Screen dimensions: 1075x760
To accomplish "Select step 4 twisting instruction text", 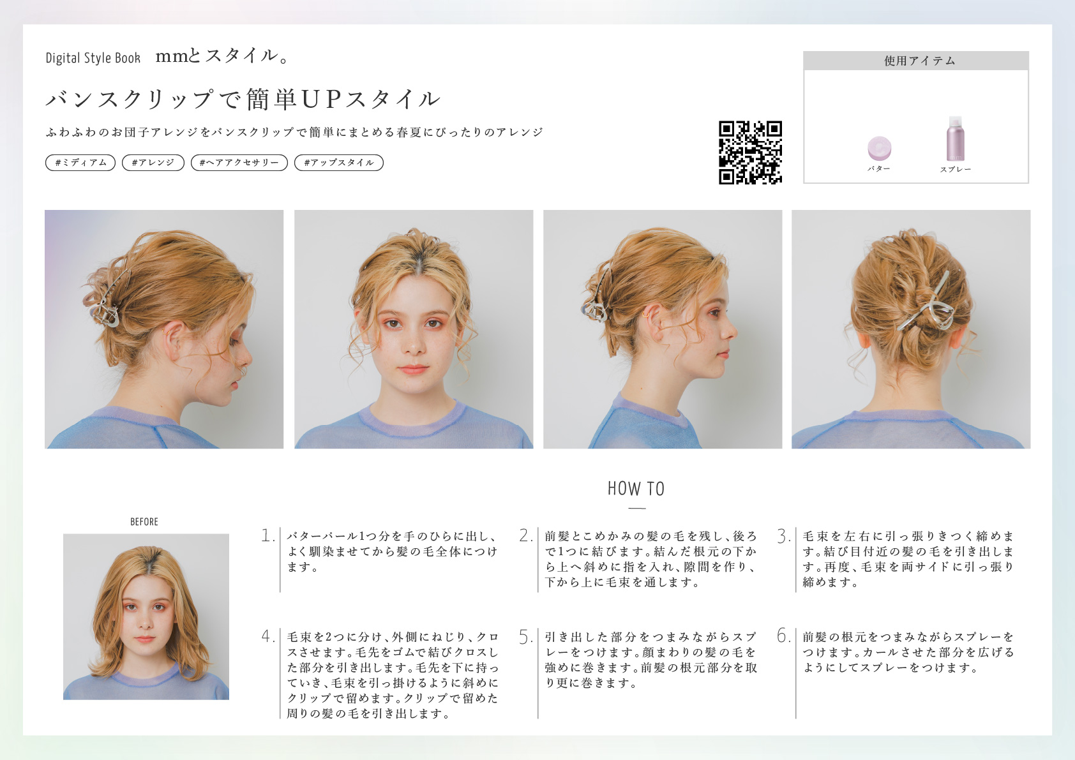I will [x=392, y=675].
